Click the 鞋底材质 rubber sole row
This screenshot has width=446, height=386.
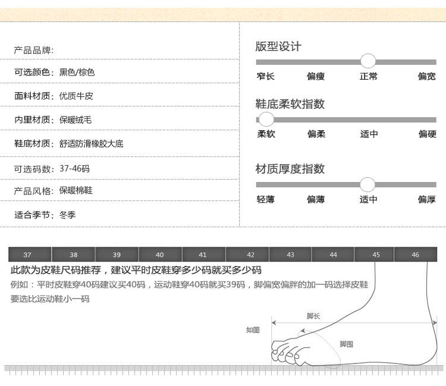(x=69, y=144)
